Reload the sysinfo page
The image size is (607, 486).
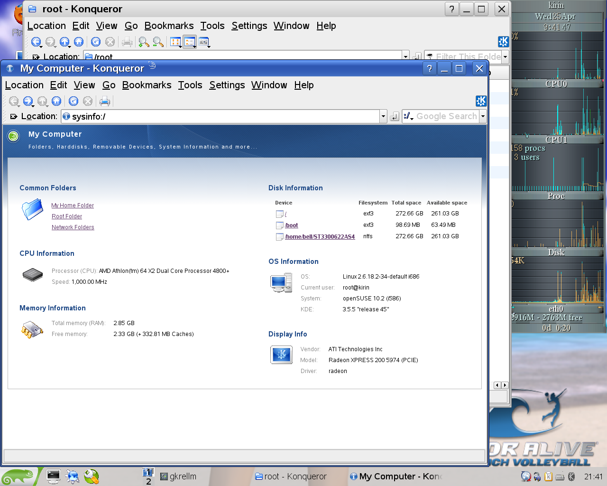73,101
